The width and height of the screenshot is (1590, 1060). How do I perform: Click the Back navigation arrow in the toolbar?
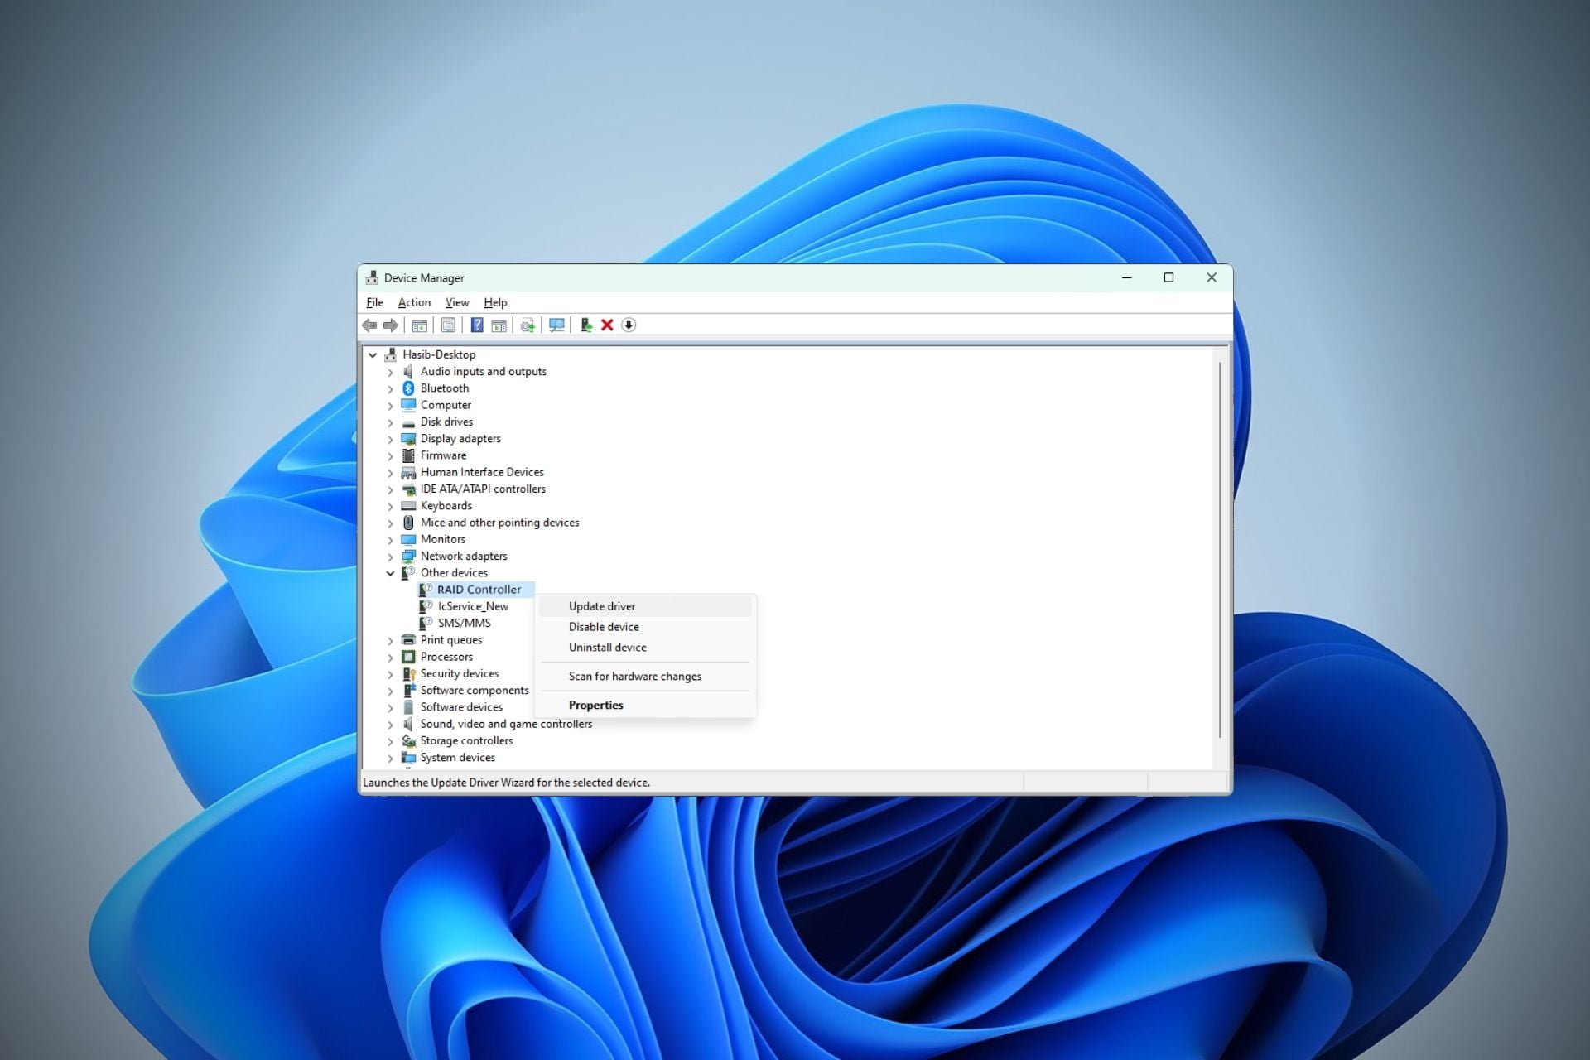click(x=370, y=325)
